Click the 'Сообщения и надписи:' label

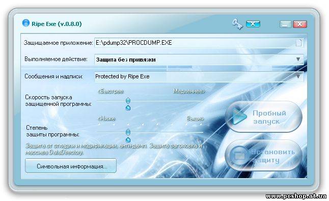pyautogui.click(x=53, y=76)
